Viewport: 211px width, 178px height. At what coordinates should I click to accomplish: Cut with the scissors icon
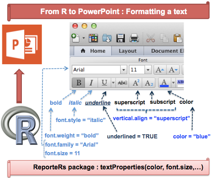click(150, 38)
